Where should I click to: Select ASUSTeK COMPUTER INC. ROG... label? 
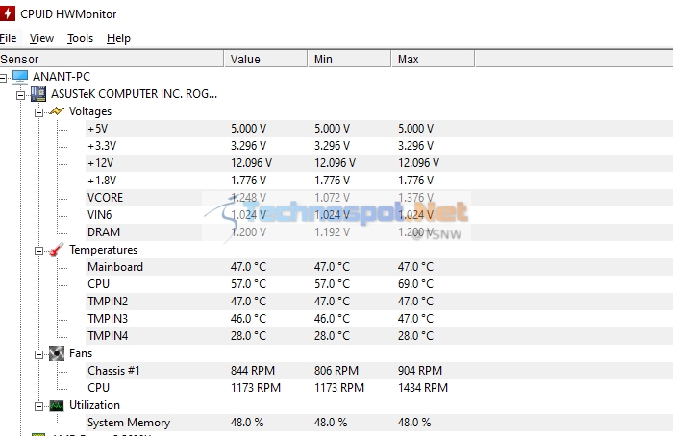(134, 93)
